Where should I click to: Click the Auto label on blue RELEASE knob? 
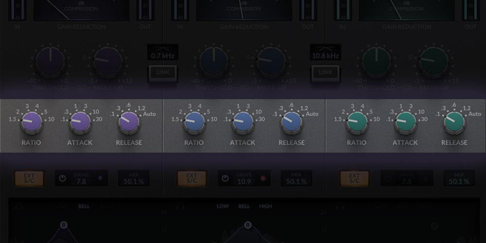312,114
